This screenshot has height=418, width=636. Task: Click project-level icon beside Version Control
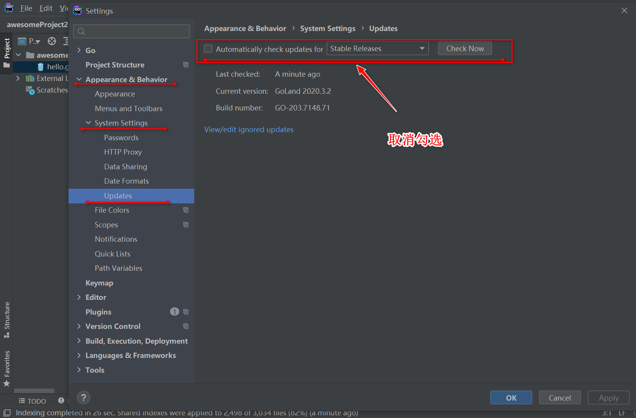click(x=186, y=326)
